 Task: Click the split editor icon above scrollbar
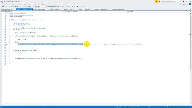pyautogui.click(x=190, y=14)
